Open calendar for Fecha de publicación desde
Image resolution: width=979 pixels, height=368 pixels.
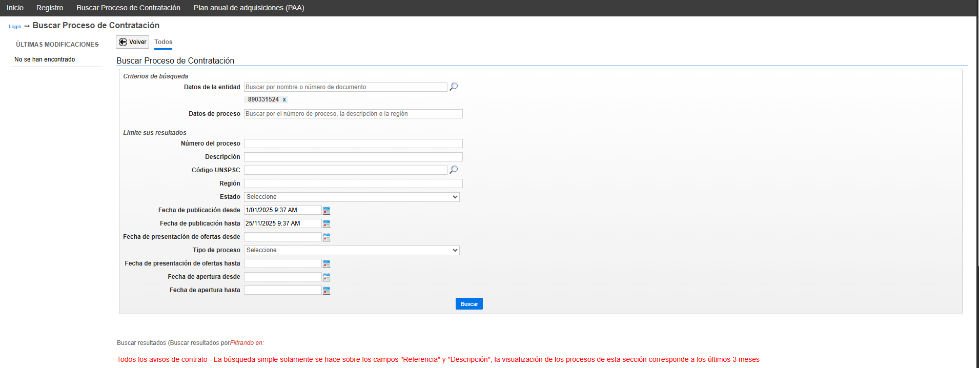click(327, 211)
